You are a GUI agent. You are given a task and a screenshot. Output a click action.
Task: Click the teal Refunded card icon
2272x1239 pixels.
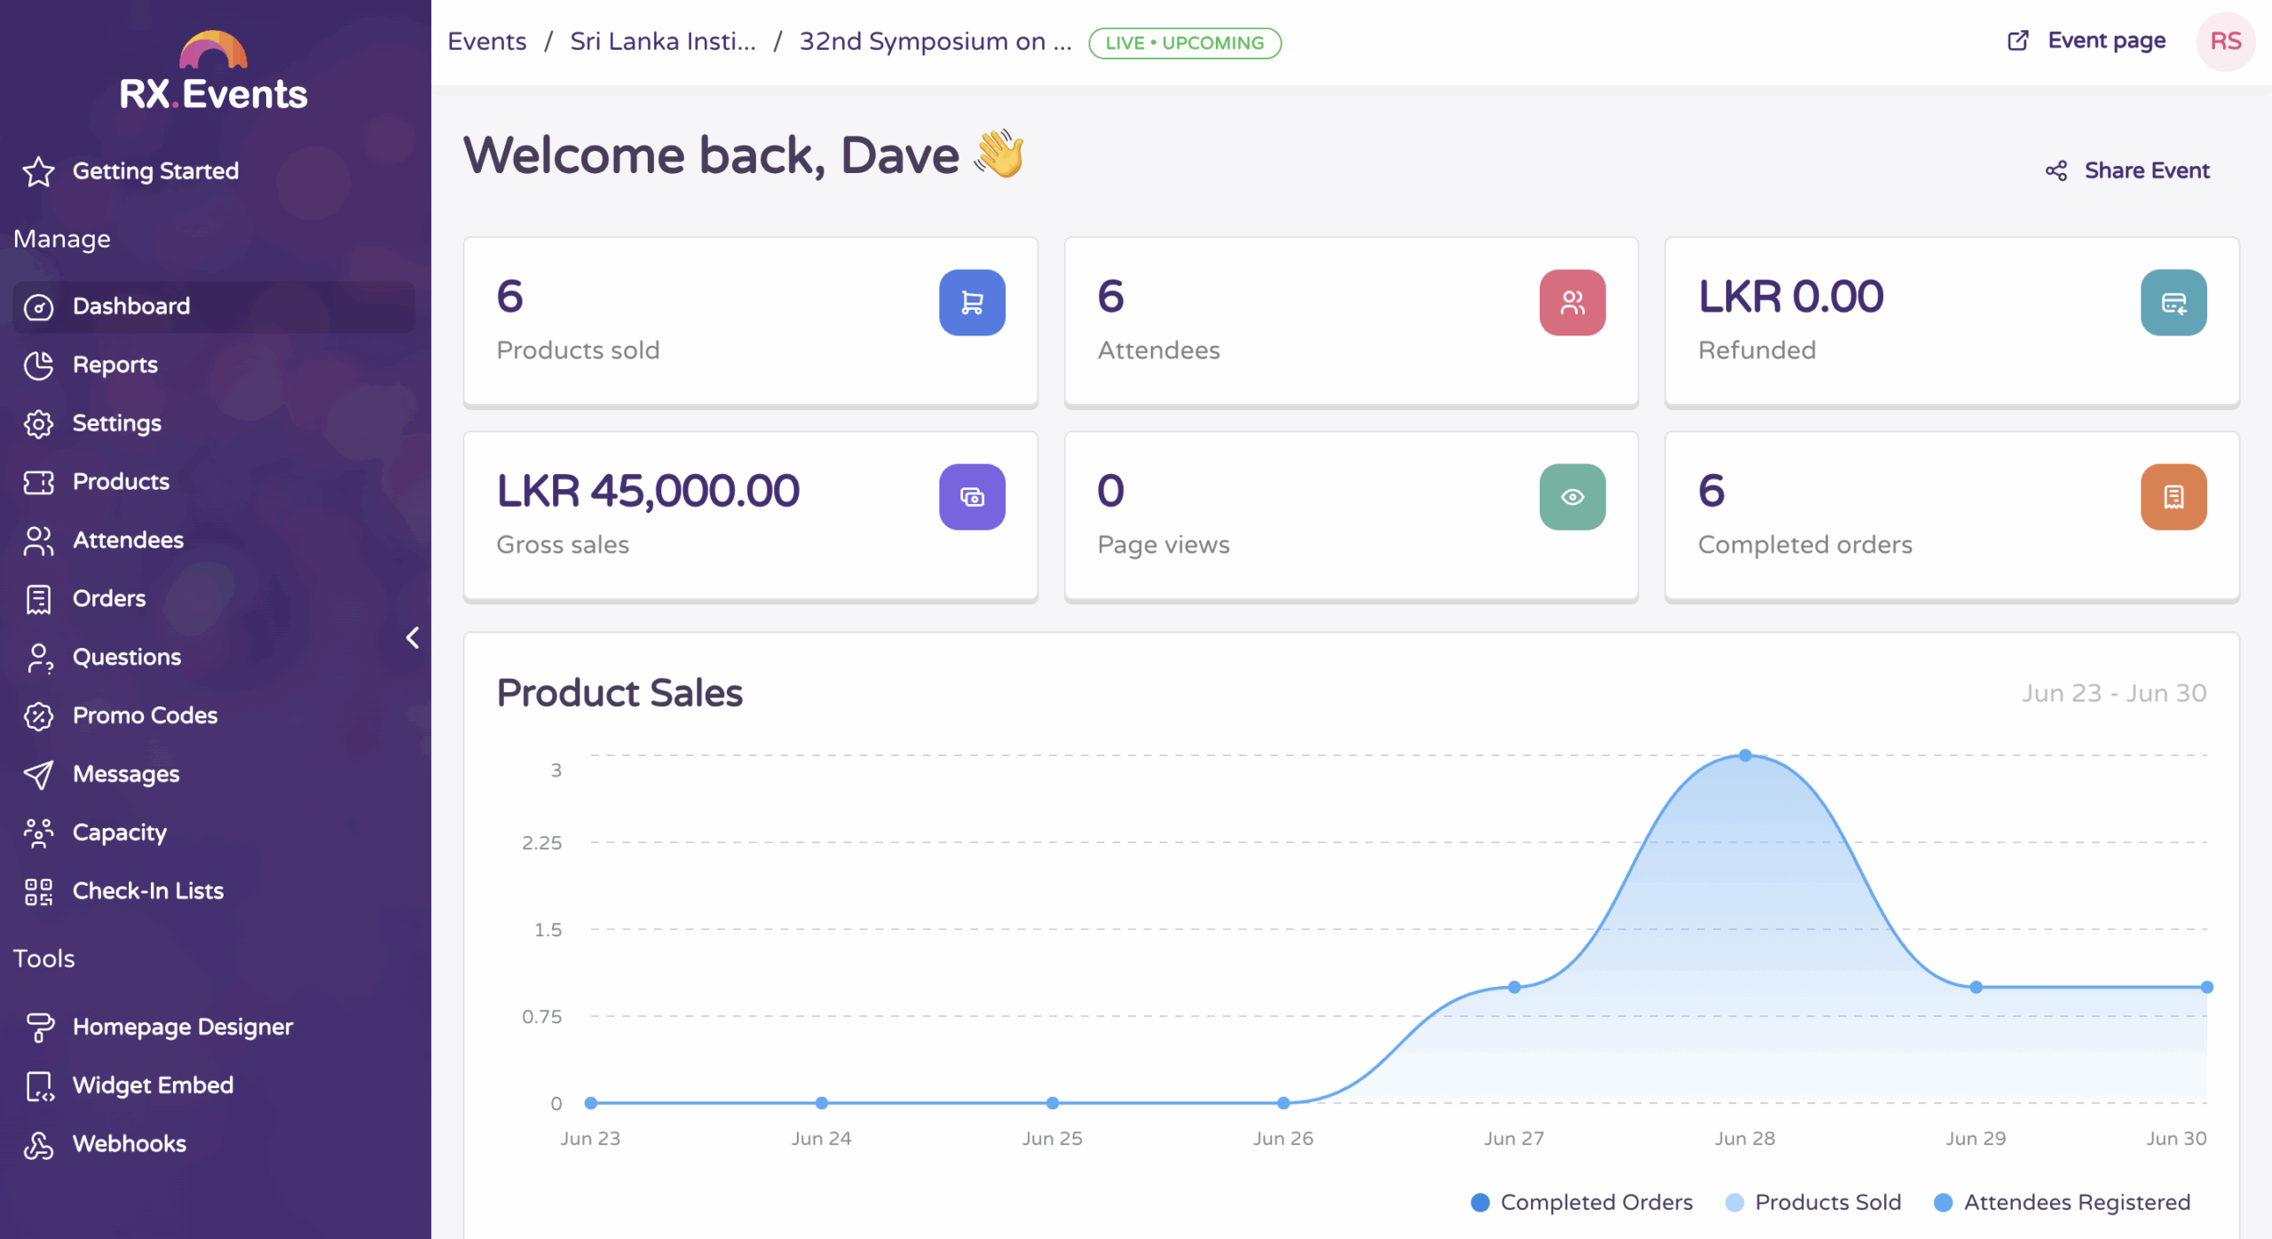2173,303
